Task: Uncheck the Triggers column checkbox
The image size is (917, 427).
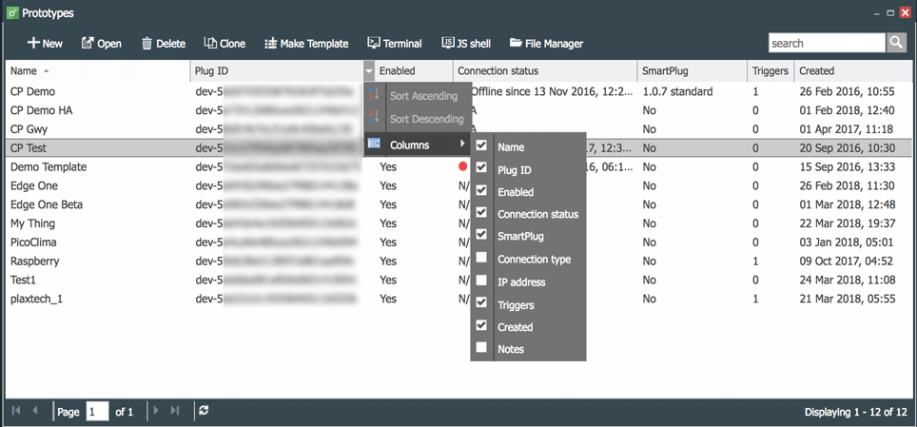Action: 481,303
